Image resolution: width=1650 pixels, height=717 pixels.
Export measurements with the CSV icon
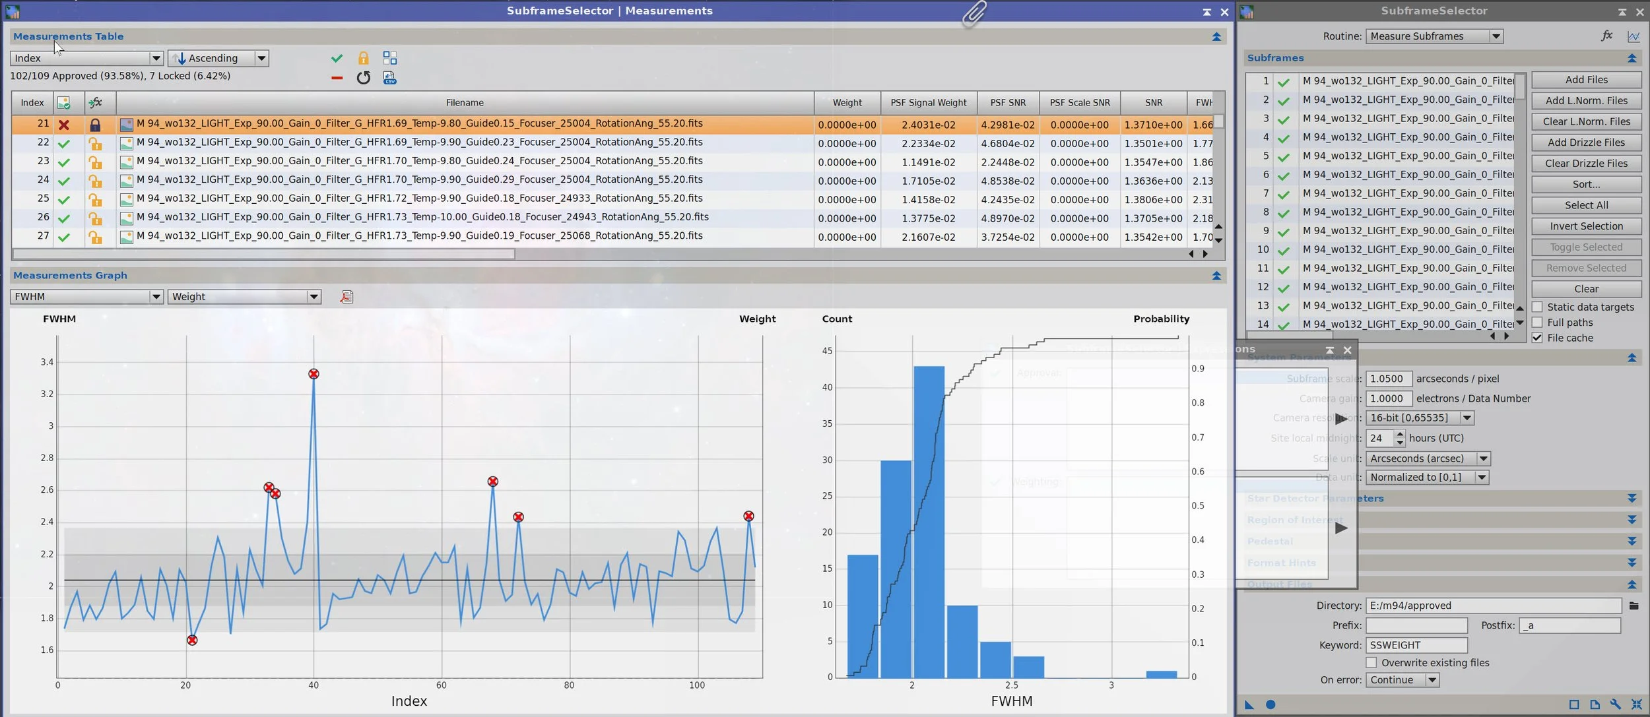coord(389,78)
